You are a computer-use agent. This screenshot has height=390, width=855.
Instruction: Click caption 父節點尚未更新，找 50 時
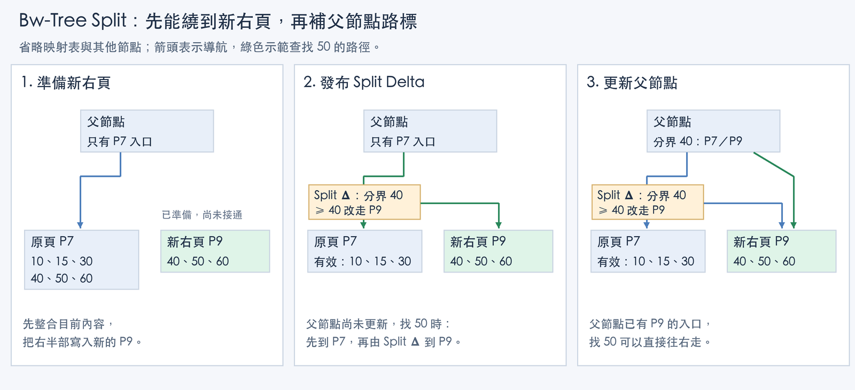(378, 324)
